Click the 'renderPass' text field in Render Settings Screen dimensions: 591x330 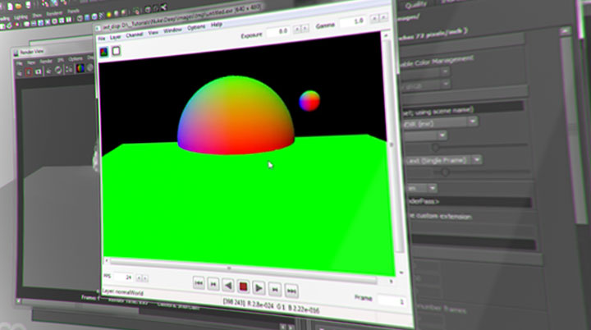[470, 203]
